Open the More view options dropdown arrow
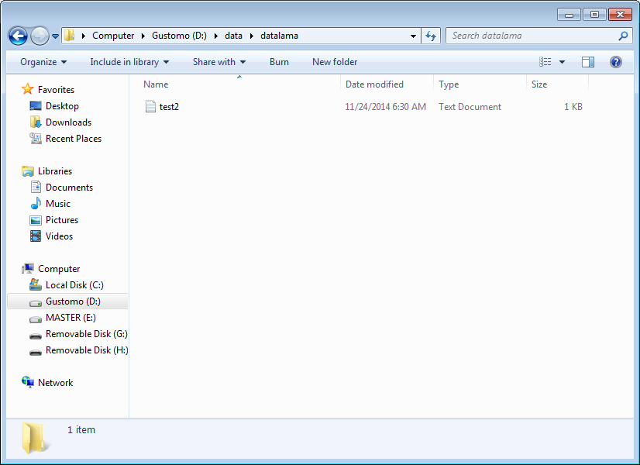Viewport: 640px width, 465px height. [562, 62]
